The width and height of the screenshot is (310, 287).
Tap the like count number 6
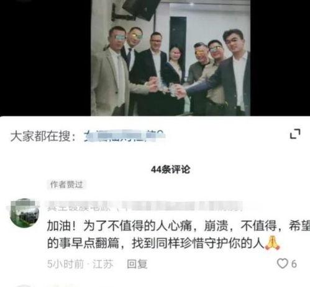click(x=294, y=264)
